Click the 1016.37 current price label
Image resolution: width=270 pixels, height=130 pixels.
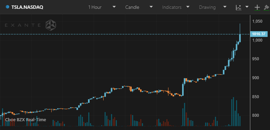[x=258, y=34]
